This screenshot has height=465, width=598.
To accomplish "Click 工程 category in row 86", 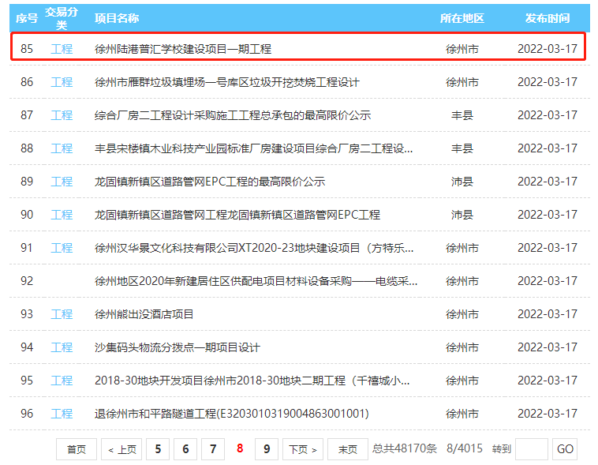I will point(62,82).
